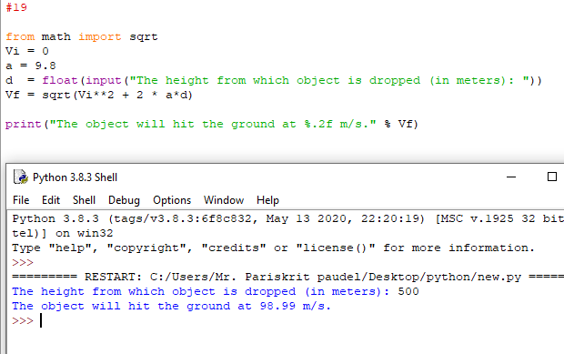The width and height of the screenshot is (564, 354).
Task: Open the Edit menu in Python Shell
Action: click(51, 200)
